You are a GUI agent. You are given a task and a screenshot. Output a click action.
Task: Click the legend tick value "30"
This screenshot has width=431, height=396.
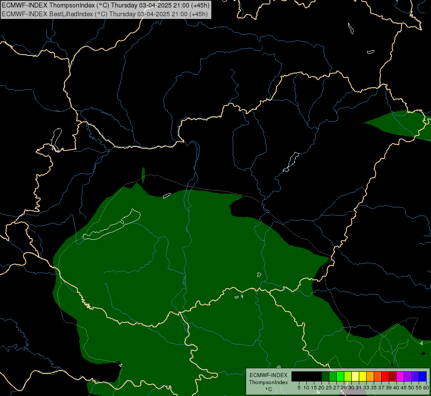pyautogui.click(x=351, y=388)
